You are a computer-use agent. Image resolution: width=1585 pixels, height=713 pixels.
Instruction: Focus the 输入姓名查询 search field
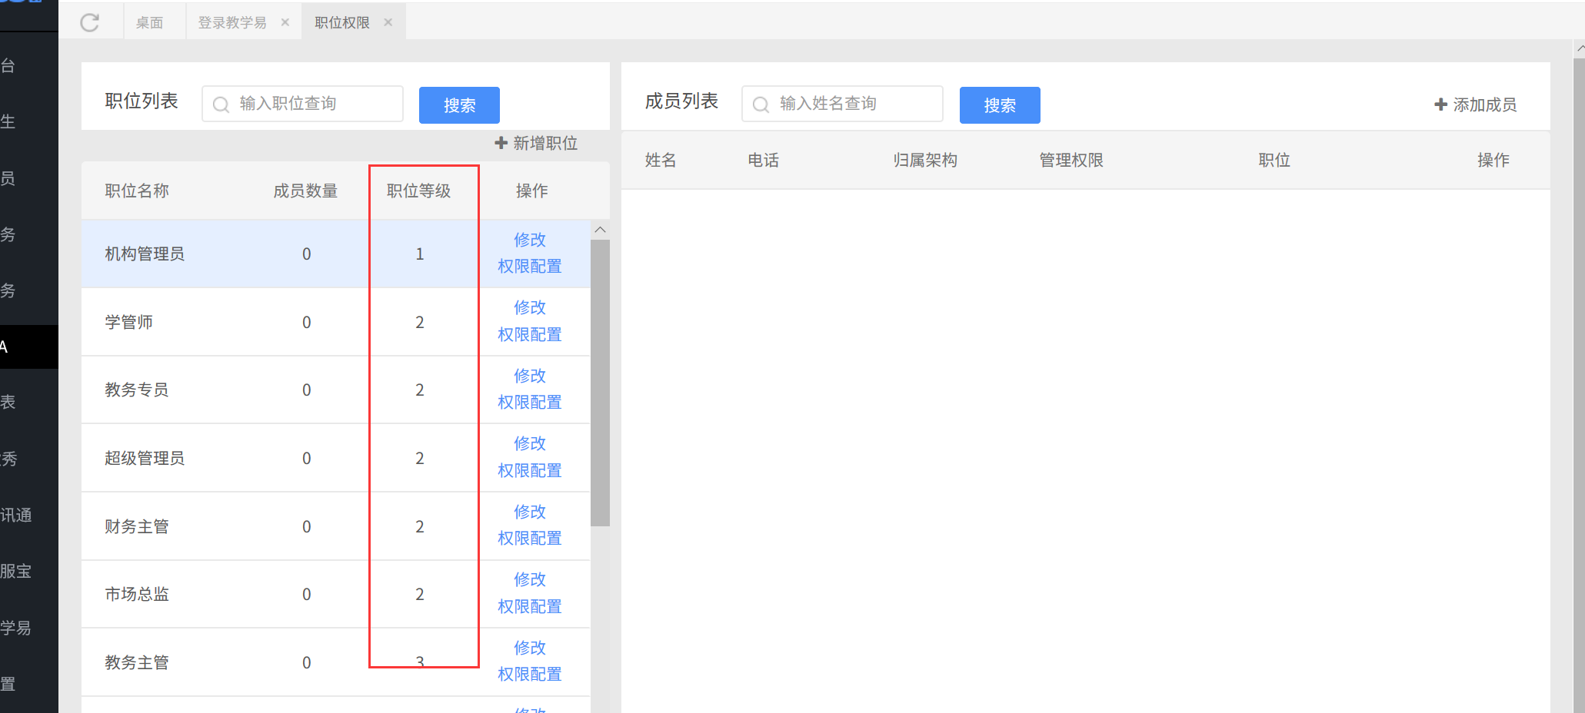coord(842,104)
